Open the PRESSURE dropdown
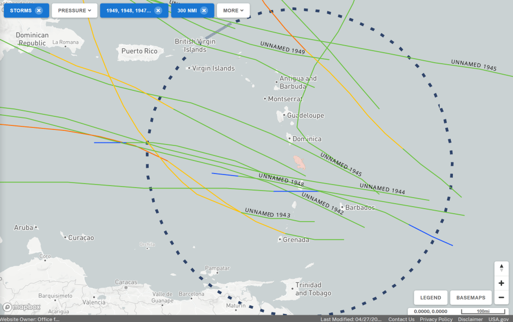 coord(75,11)
